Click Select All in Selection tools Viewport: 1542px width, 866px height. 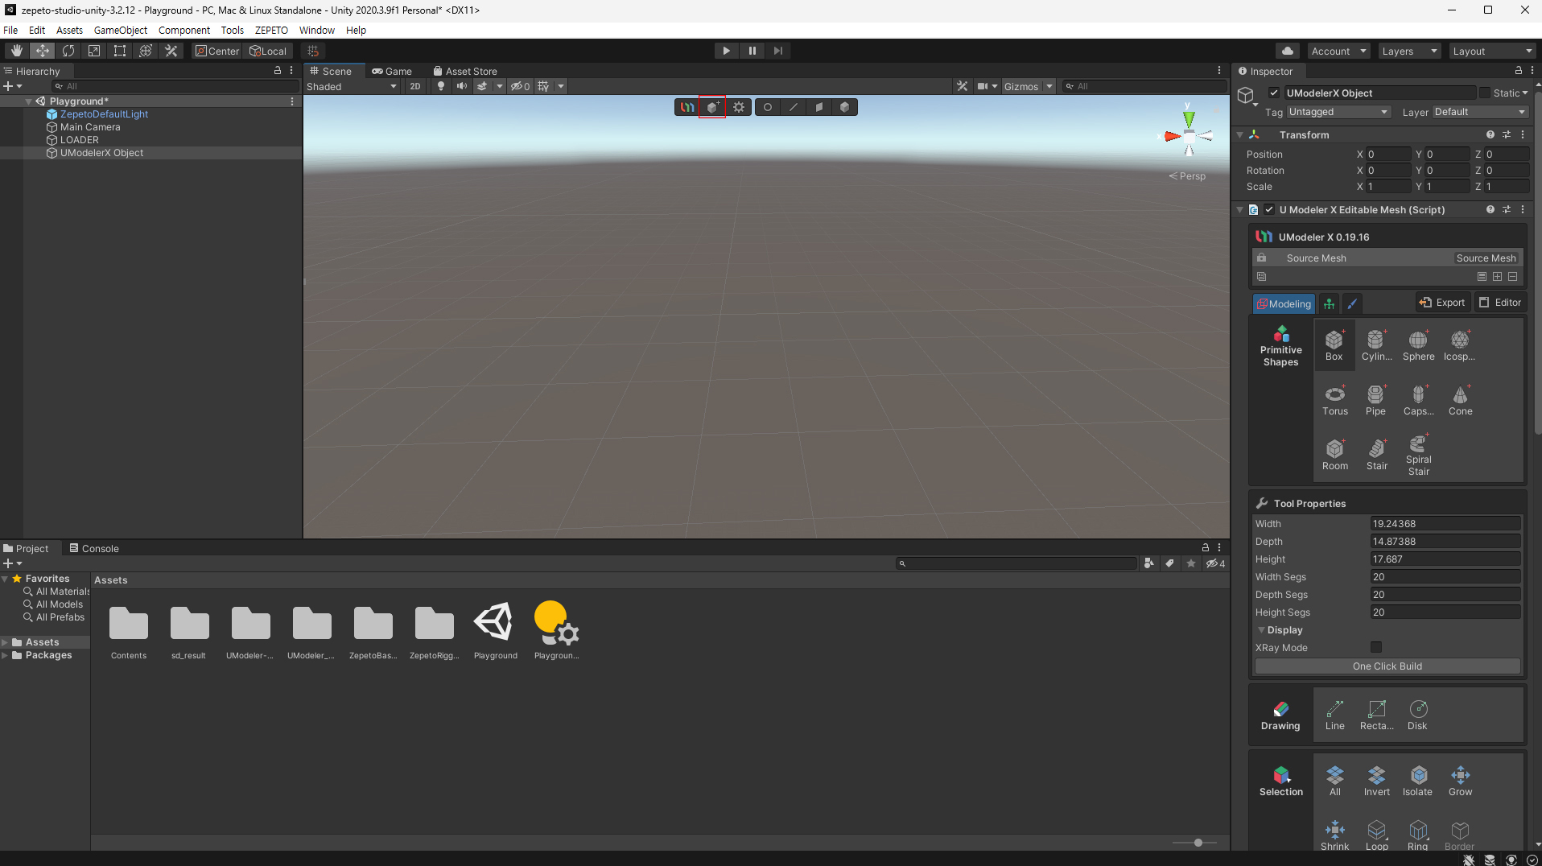[x=1334, y=781]
